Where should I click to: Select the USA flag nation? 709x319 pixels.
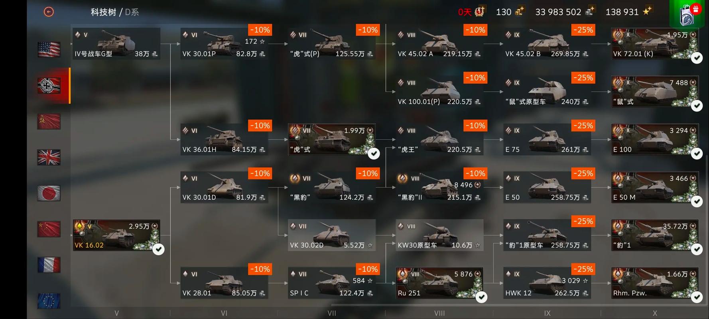[x=49, y=49]
